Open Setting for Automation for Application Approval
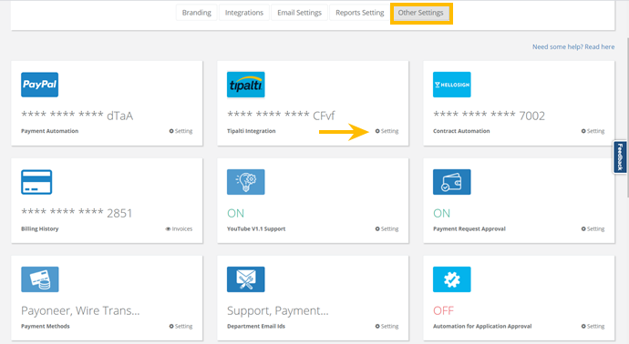Screen dimensions: 629x344 (x=593, y=326)
